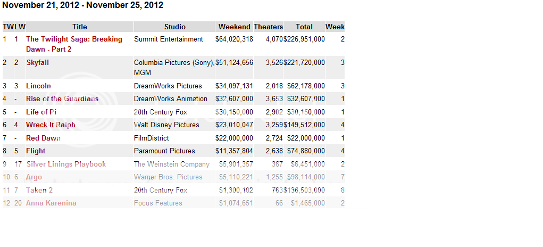The image size is (543, 247).
Task: Click the Wreck-It Ralph title link
Action: [x=51, y=125]
